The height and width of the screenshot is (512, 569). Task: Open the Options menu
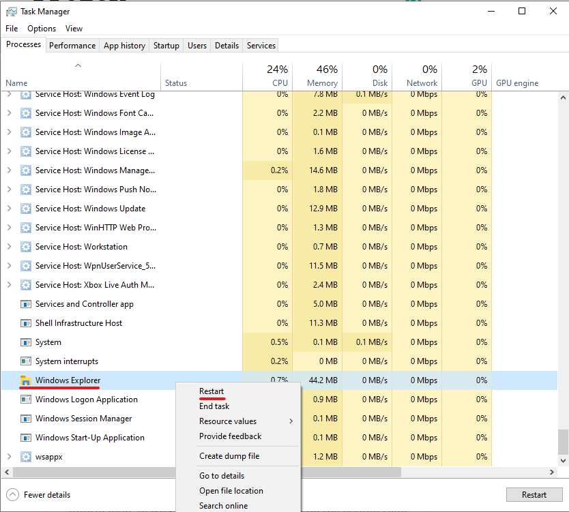(42, 28)
